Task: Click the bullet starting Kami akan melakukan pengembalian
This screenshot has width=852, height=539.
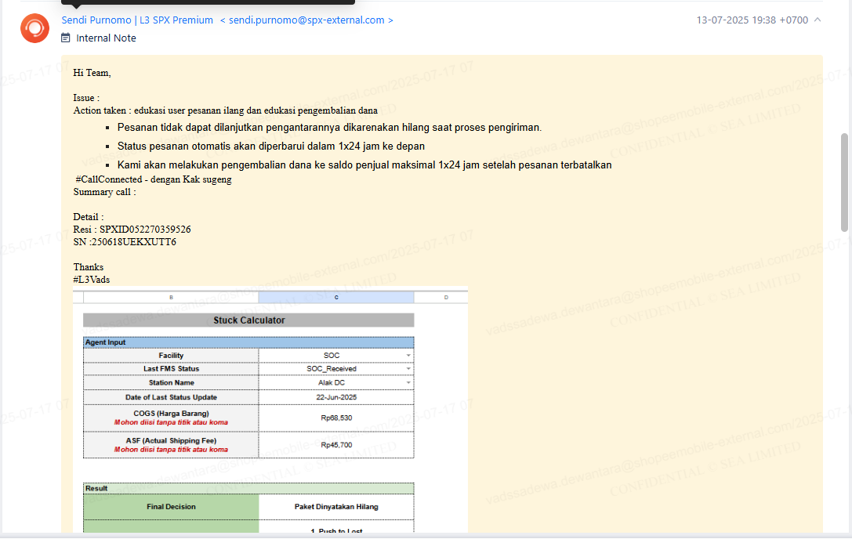Action: 364,165
